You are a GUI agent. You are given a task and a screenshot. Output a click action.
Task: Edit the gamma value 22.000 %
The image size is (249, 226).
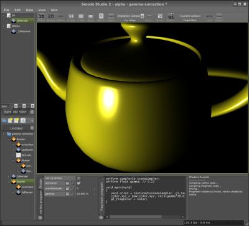[x=83, y=194]
